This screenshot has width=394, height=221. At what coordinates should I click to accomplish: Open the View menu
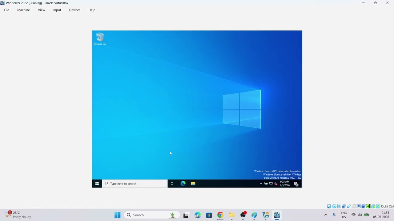[41, 10]
